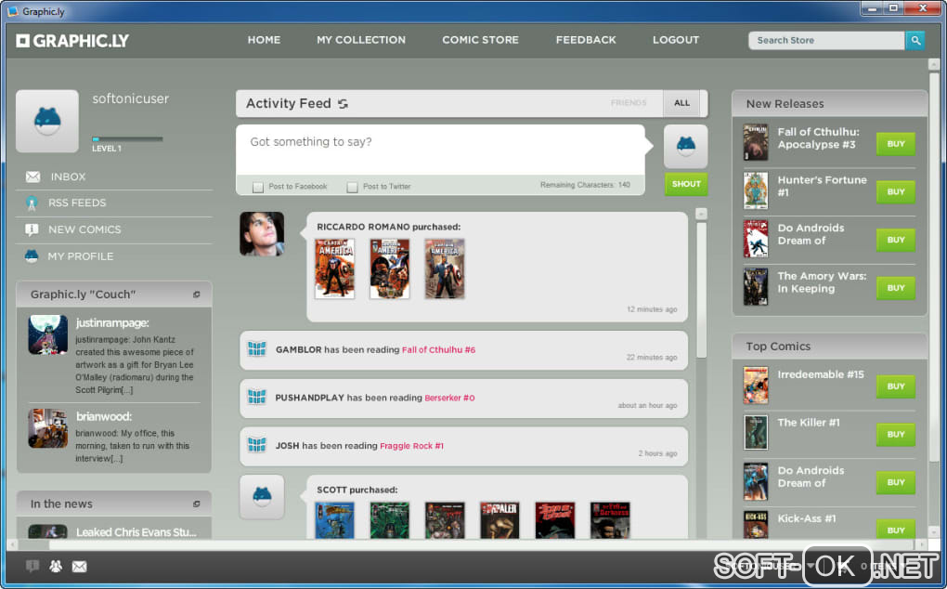Open Riccardo Romano's profile photo
The image size is (947, 589).
[x=262, y=234]
